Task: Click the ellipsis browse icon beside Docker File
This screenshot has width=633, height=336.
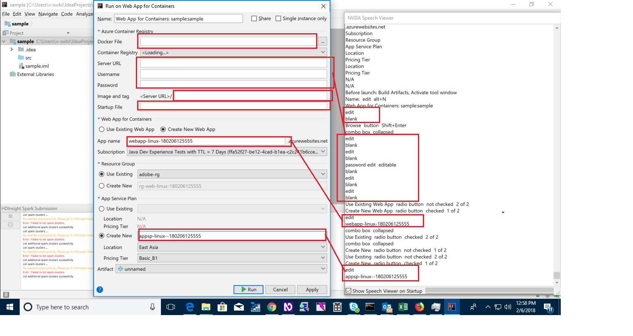Action: coord(323,41)
